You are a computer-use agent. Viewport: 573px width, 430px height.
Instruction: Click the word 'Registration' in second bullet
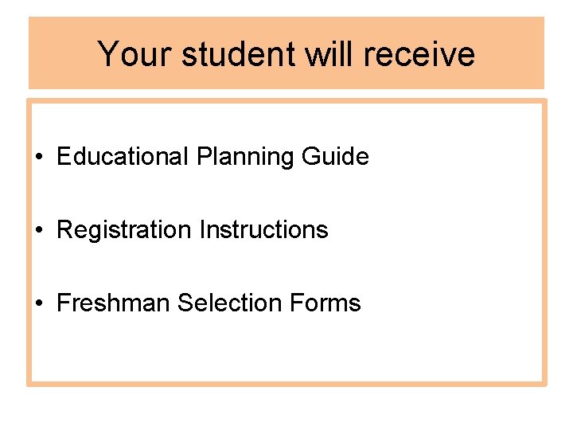point(124,231)
